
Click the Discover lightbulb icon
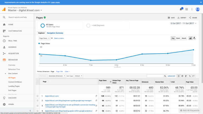click(x=4, y=98)
